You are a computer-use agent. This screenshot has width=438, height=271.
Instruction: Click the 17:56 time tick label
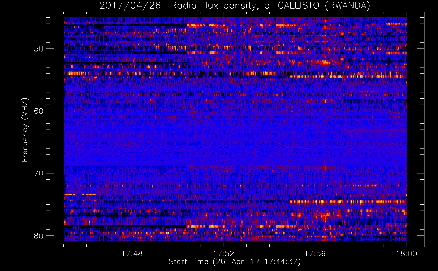[x=315, y=254]
